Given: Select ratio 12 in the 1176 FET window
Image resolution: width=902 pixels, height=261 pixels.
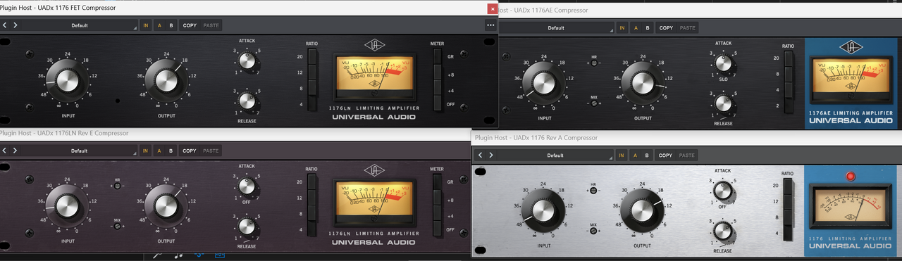Looking at the screenshot, I should pos(312,72).
